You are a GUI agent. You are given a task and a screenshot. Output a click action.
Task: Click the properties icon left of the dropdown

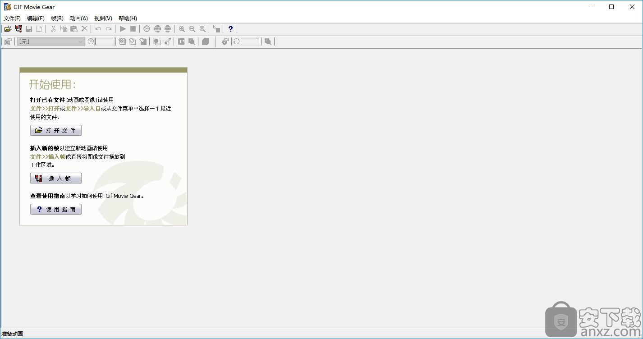tap(8, 41)
